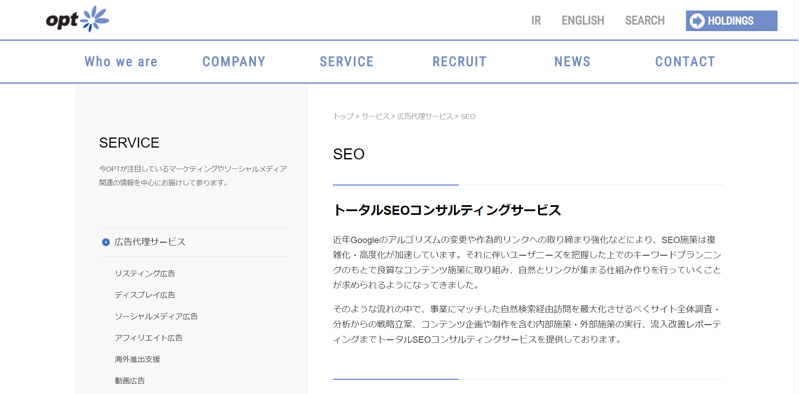Screen dimensions: 799x394
Task: Open the COMPANY menu
Action: tap(234, 62)
